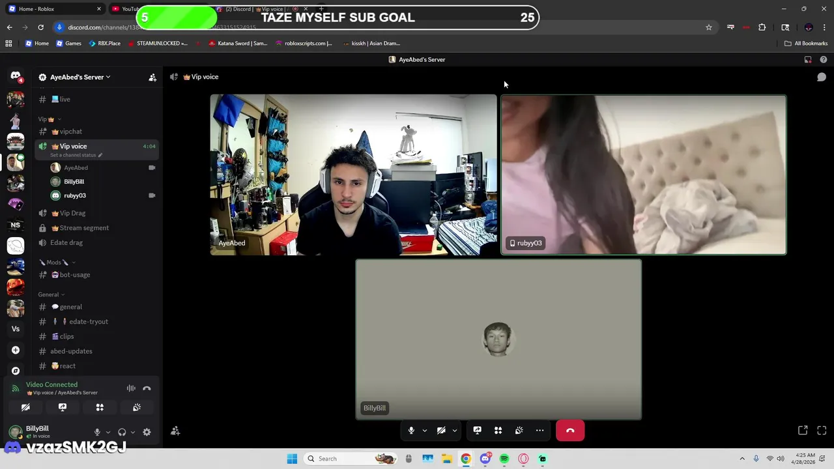The image size is (834, 469).
Task: Open File Explorer from the taskbar
Action: [x=447, y=459]
